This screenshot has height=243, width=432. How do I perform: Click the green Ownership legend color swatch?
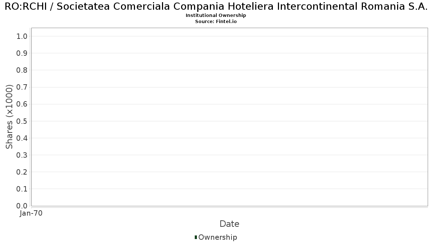pos(196,237)
